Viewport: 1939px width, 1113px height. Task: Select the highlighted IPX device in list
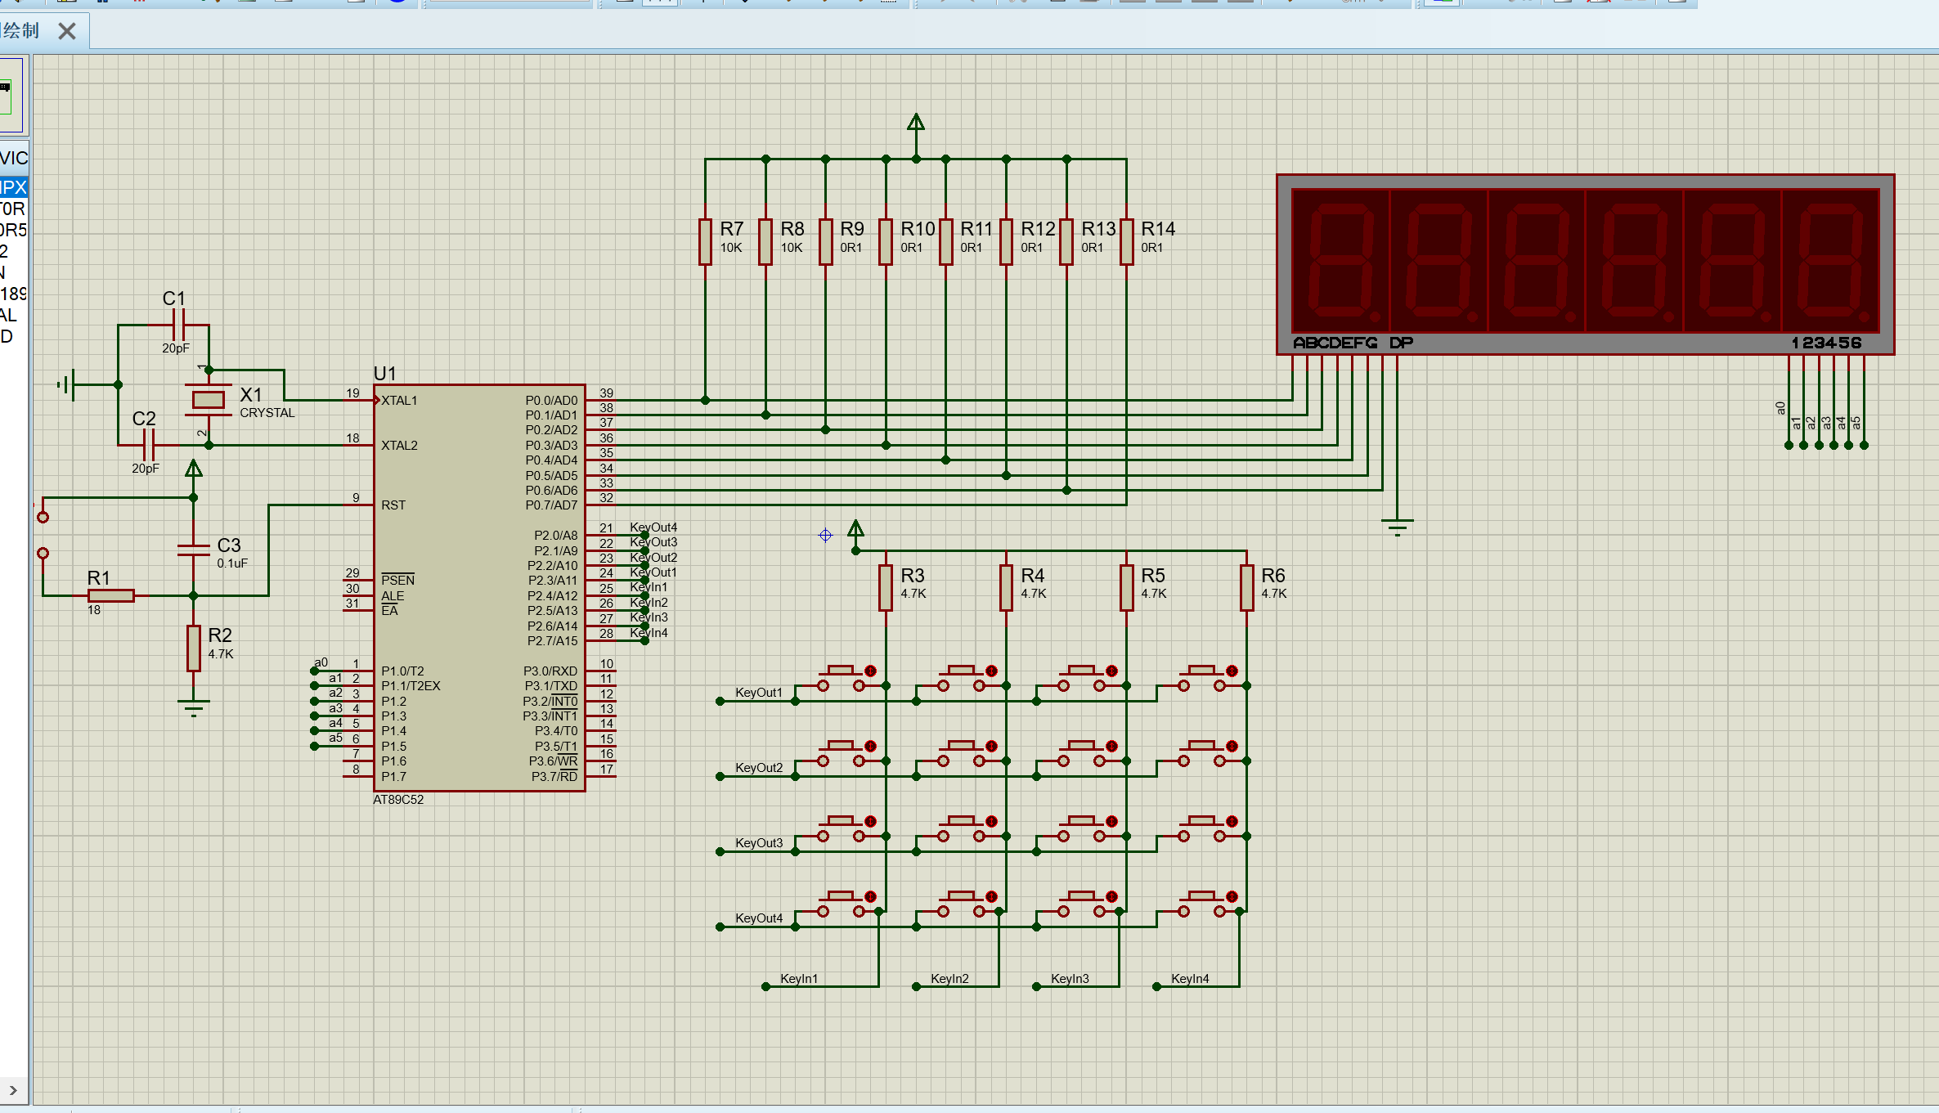pos(14,187)
